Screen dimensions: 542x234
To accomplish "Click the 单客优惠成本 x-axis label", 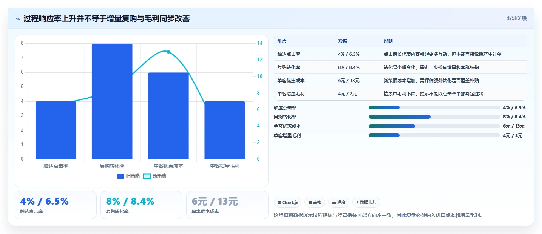I will pyautogui.click(x=168, y=166).
